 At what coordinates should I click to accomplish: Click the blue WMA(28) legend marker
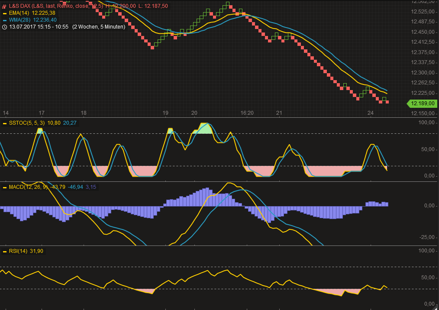4,19
